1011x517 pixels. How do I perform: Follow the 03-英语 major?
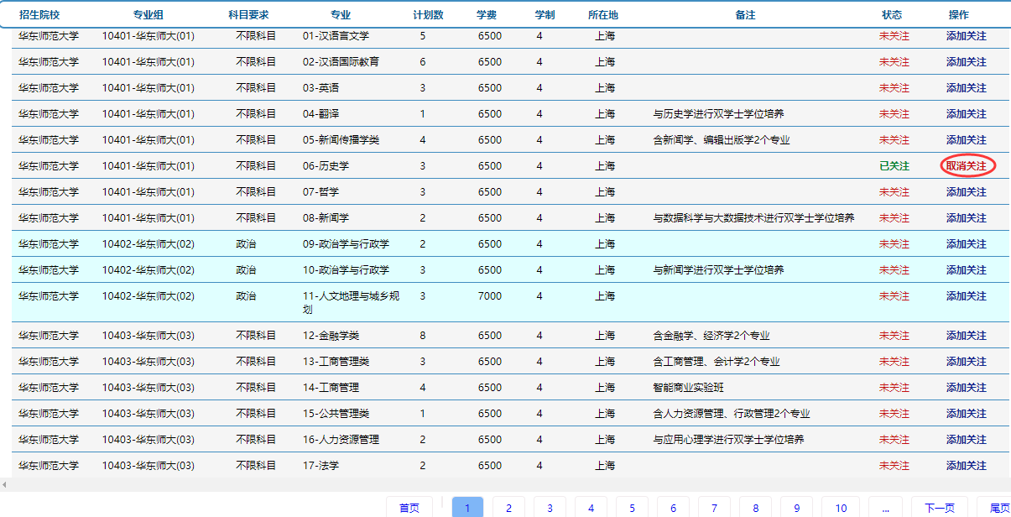point(966,88)
